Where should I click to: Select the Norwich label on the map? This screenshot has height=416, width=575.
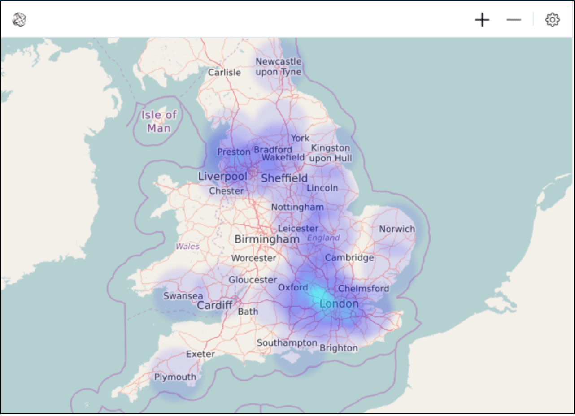397,229
